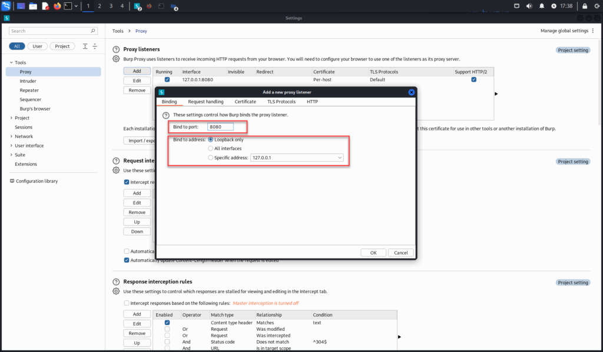The image size is (603, 352).
Task: Open help icon for Request interception section
Action: click(116, 161)
